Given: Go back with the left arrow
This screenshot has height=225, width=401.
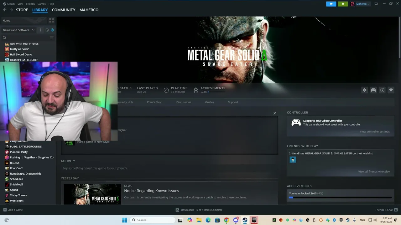Looking at the screenshot, I should click(5, 10).
